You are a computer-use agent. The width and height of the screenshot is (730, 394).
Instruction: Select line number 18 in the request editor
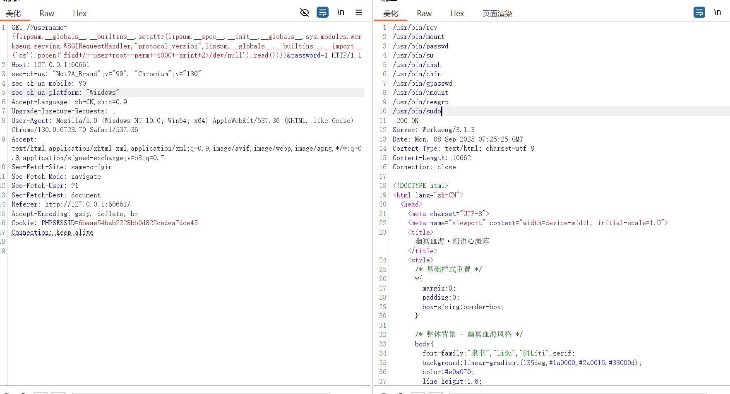point(3,240)
